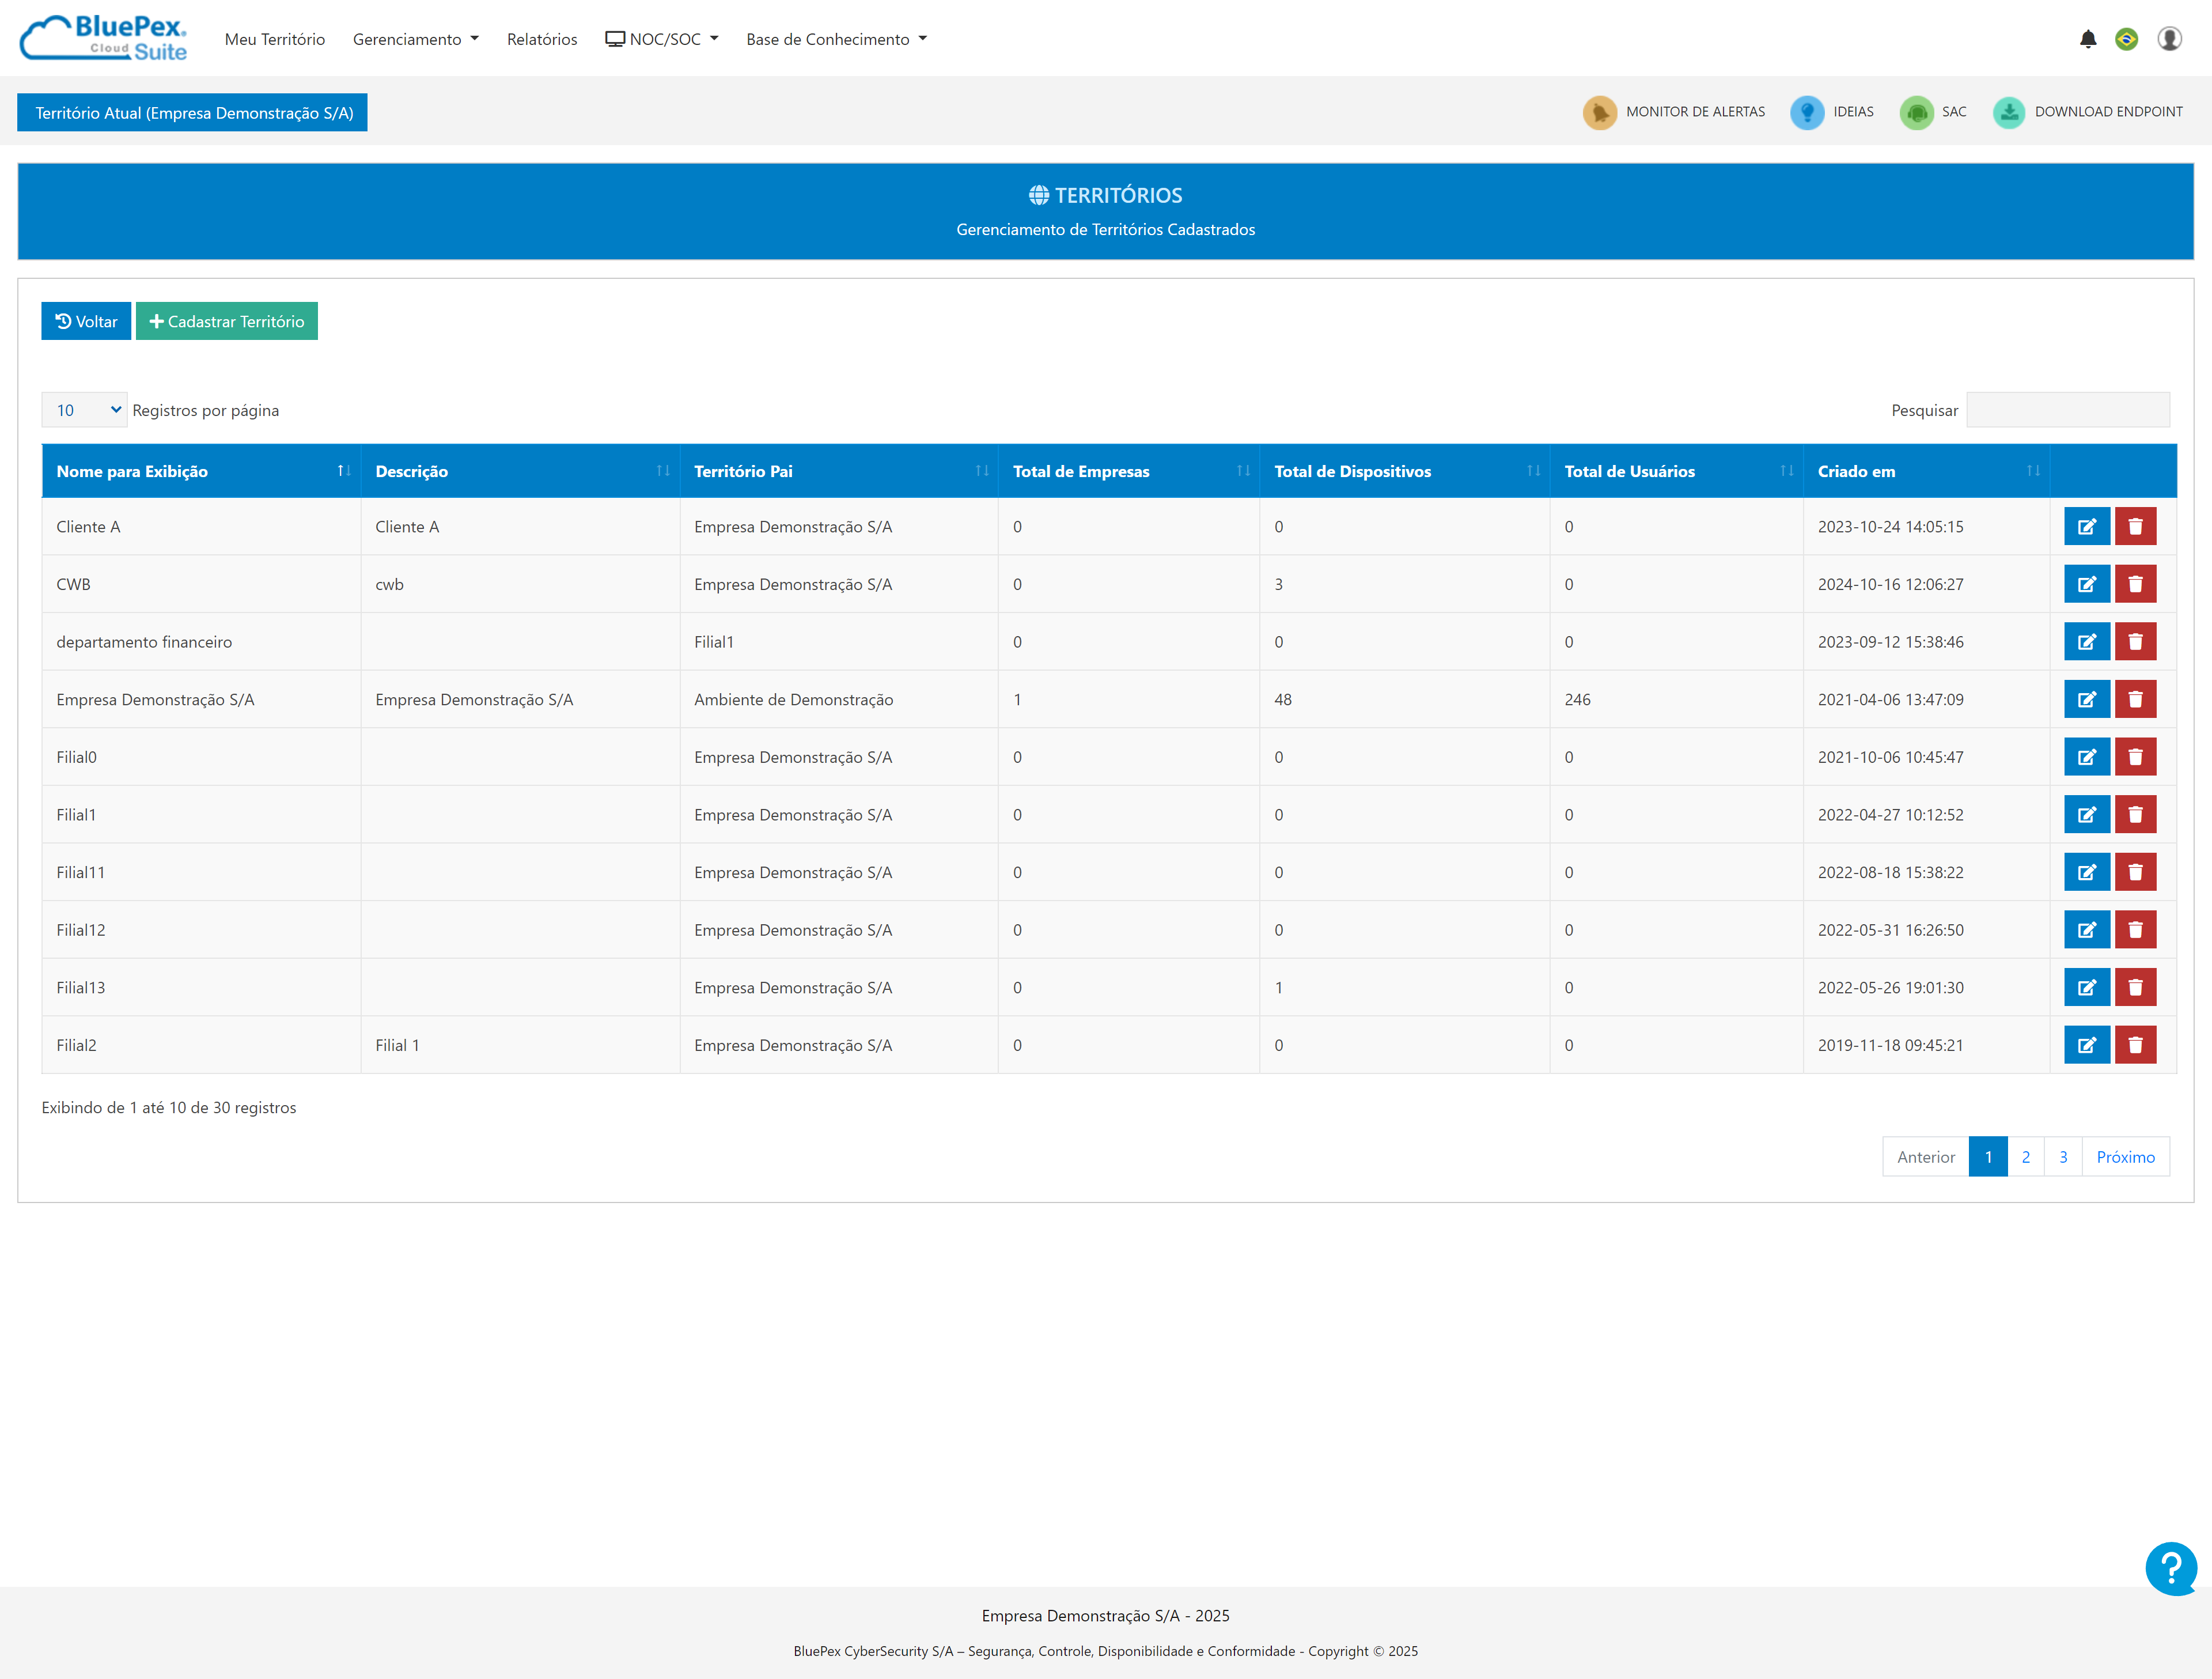Delete the Filial11 territory
This screenshot has height=1679, width=2212.
coord(2135,872)
